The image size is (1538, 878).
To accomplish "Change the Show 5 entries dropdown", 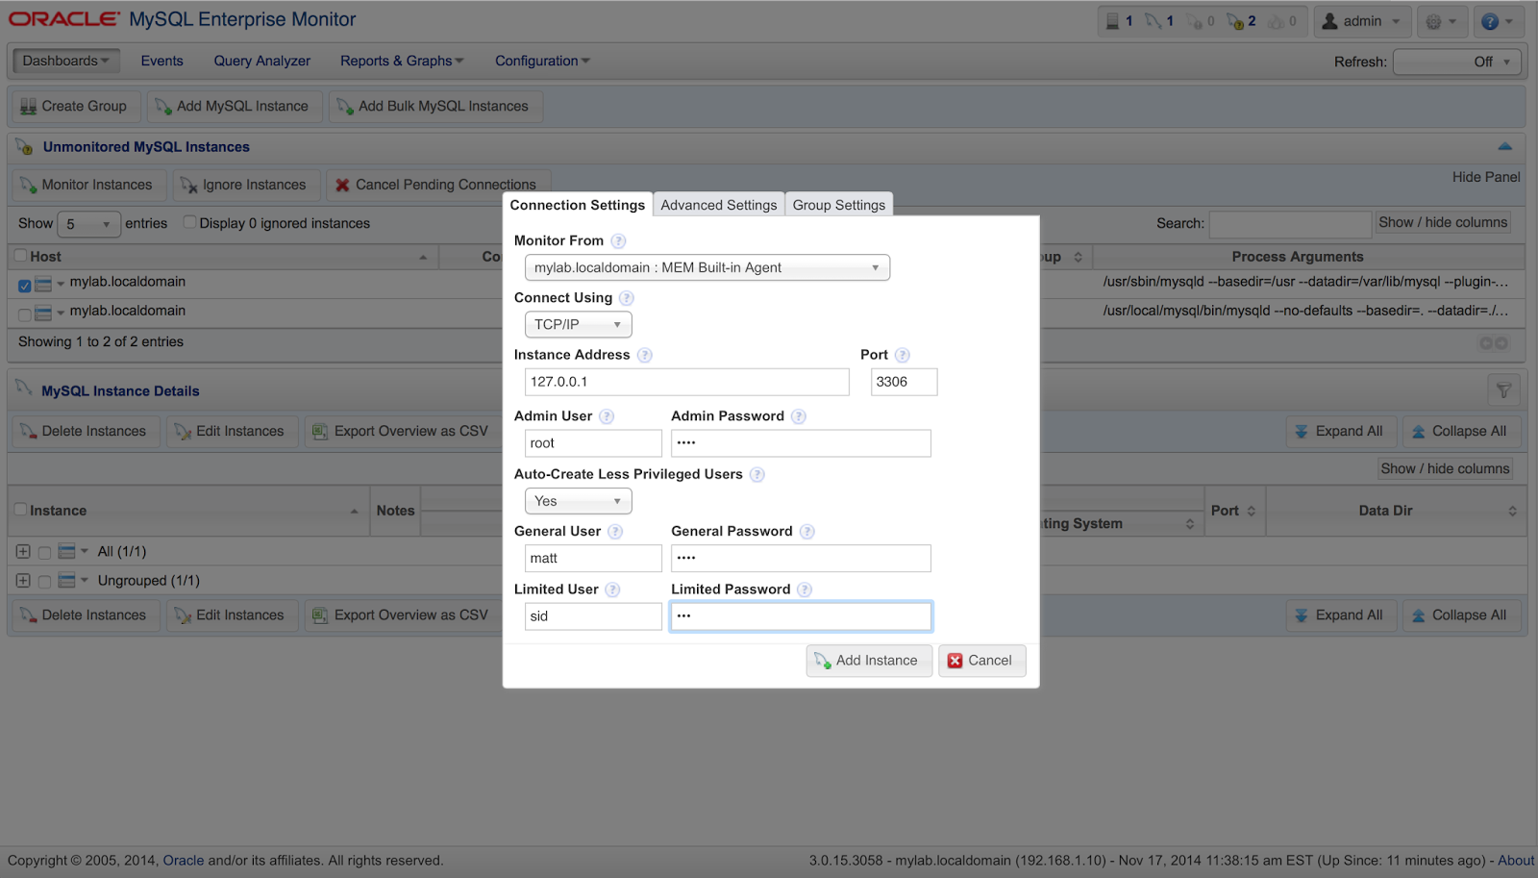I will pyautogui.click(x=88, y=223).
